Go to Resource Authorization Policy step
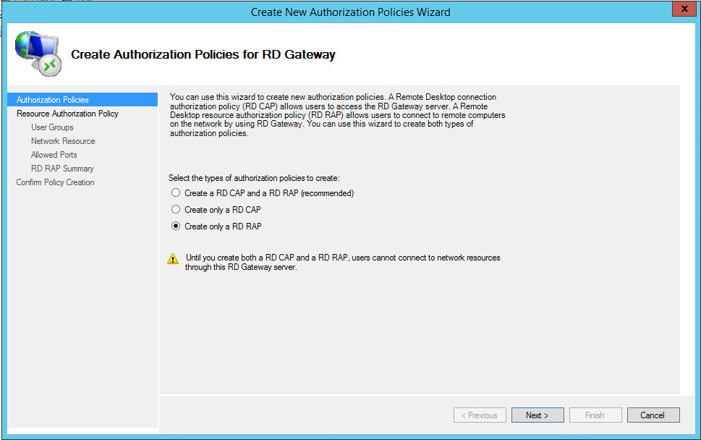Viewport: 701px width, 440px height. (67, 114)
